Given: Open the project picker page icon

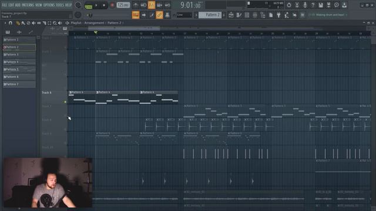Looking at the screenshot, I should (271, 15).
